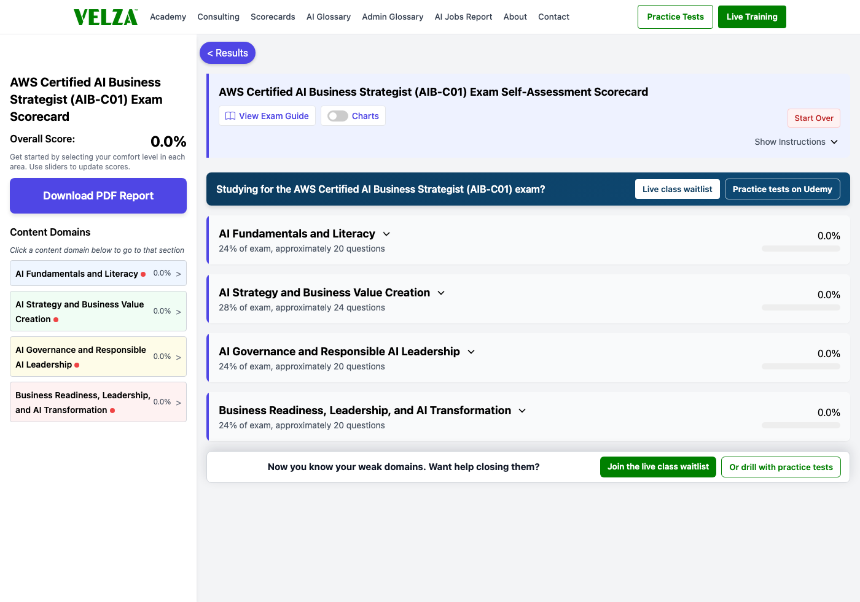This screenshot has width=860, height=602.
Task: Click the Practice Tests button
Action: (675, 17)
